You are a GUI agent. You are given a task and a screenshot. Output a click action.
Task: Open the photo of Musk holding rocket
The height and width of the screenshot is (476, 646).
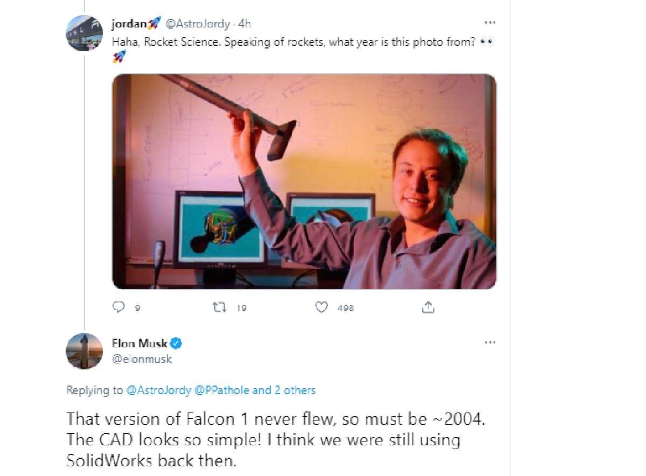[x=304, y=181]
